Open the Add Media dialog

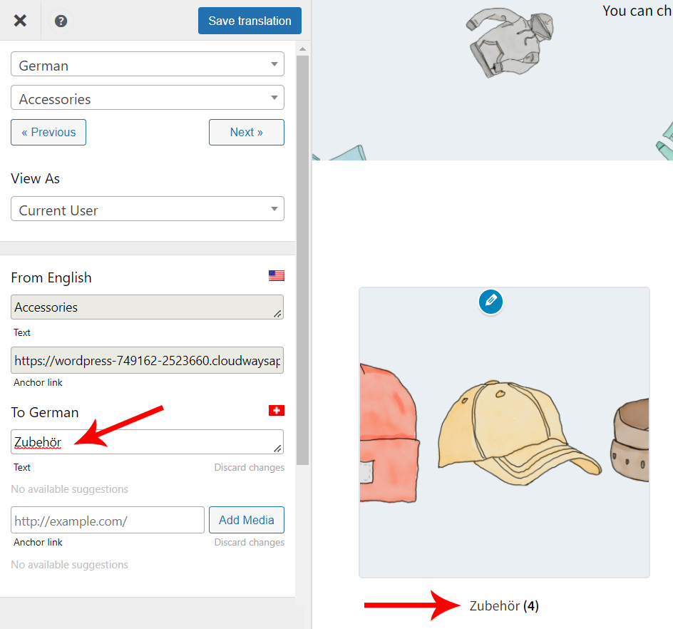click(x=246, y=520)
